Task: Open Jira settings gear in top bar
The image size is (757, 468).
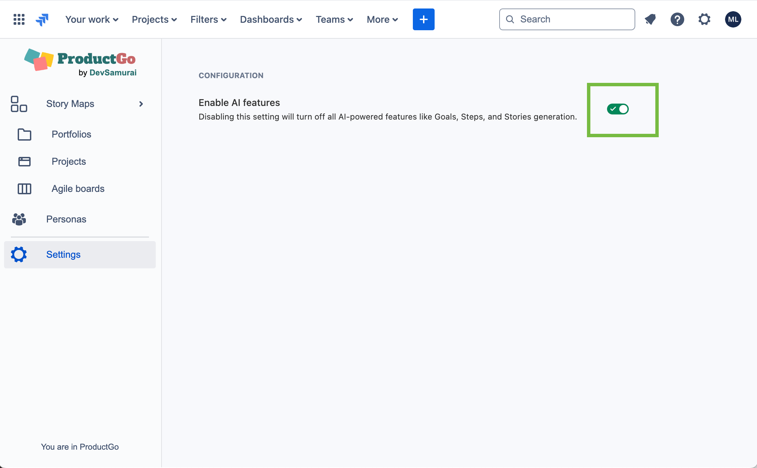Action: click(704, 19)
